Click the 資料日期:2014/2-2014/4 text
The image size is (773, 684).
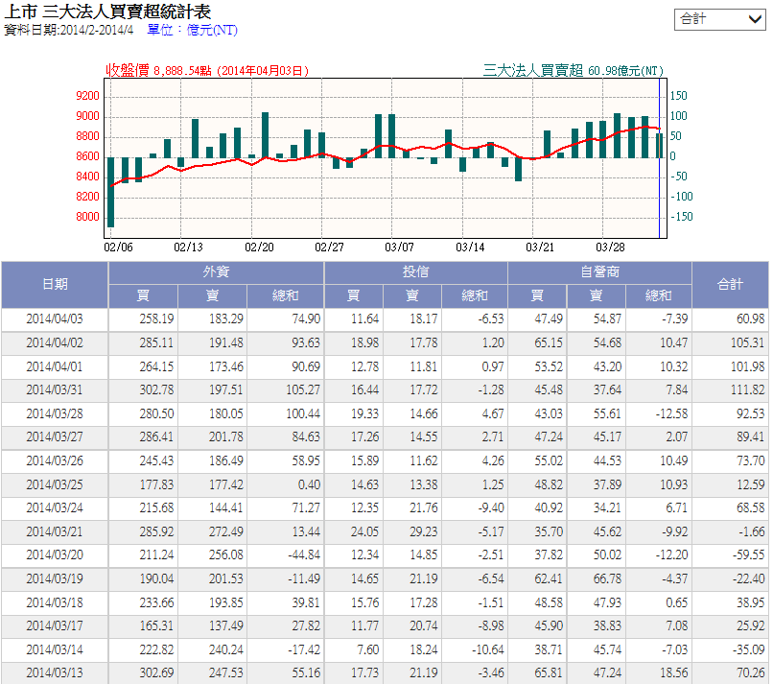pyautogui.click(x=68, y=30)
